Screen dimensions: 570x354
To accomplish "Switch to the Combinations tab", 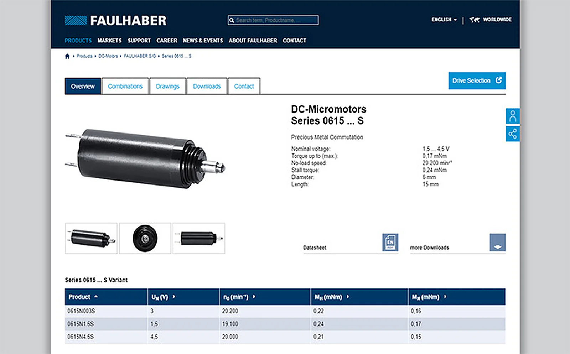I will 125,86.
